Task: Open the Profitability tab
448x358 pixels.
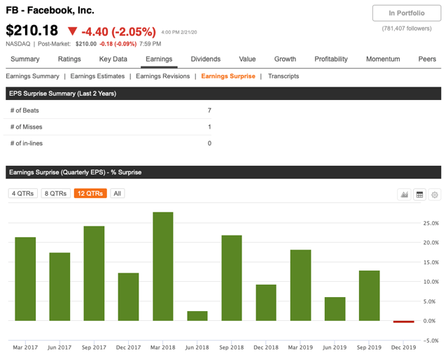Action: (x=331, y=59)
